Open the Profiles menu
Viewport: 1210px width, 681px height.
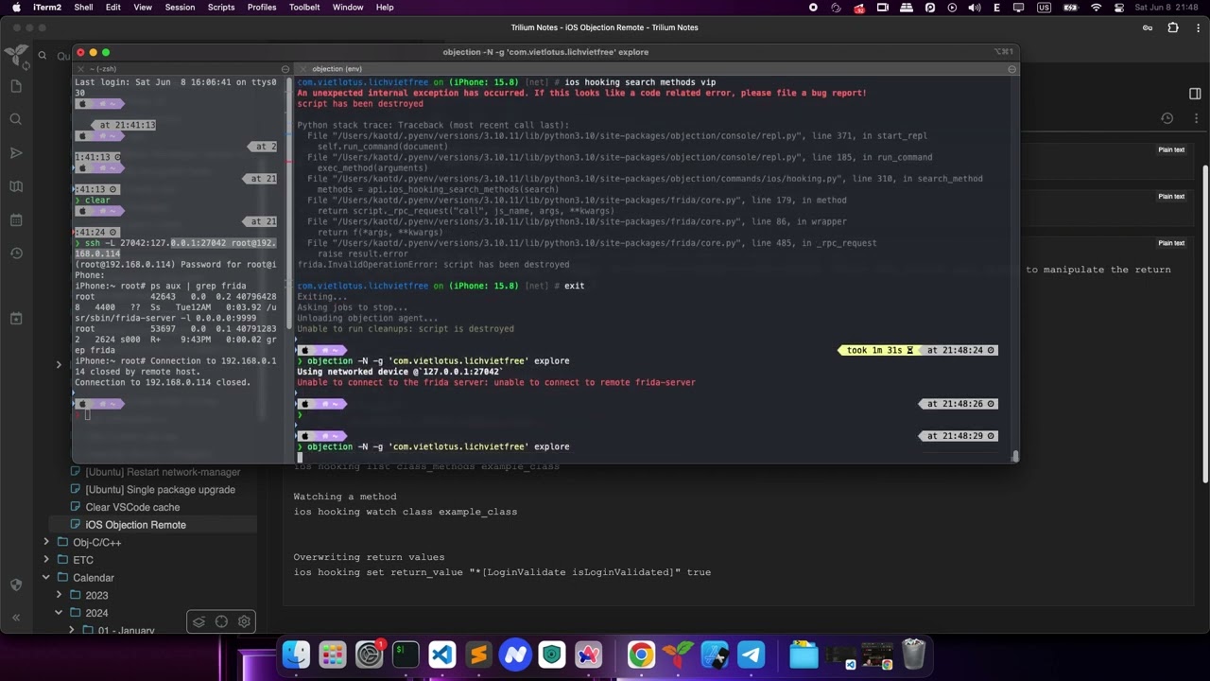[262, 8]
